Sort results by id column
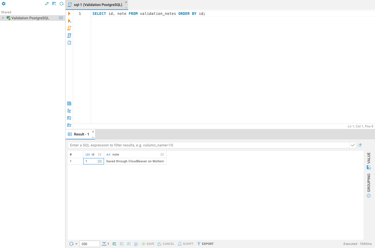Screen dimensions: 375x248 100,154
